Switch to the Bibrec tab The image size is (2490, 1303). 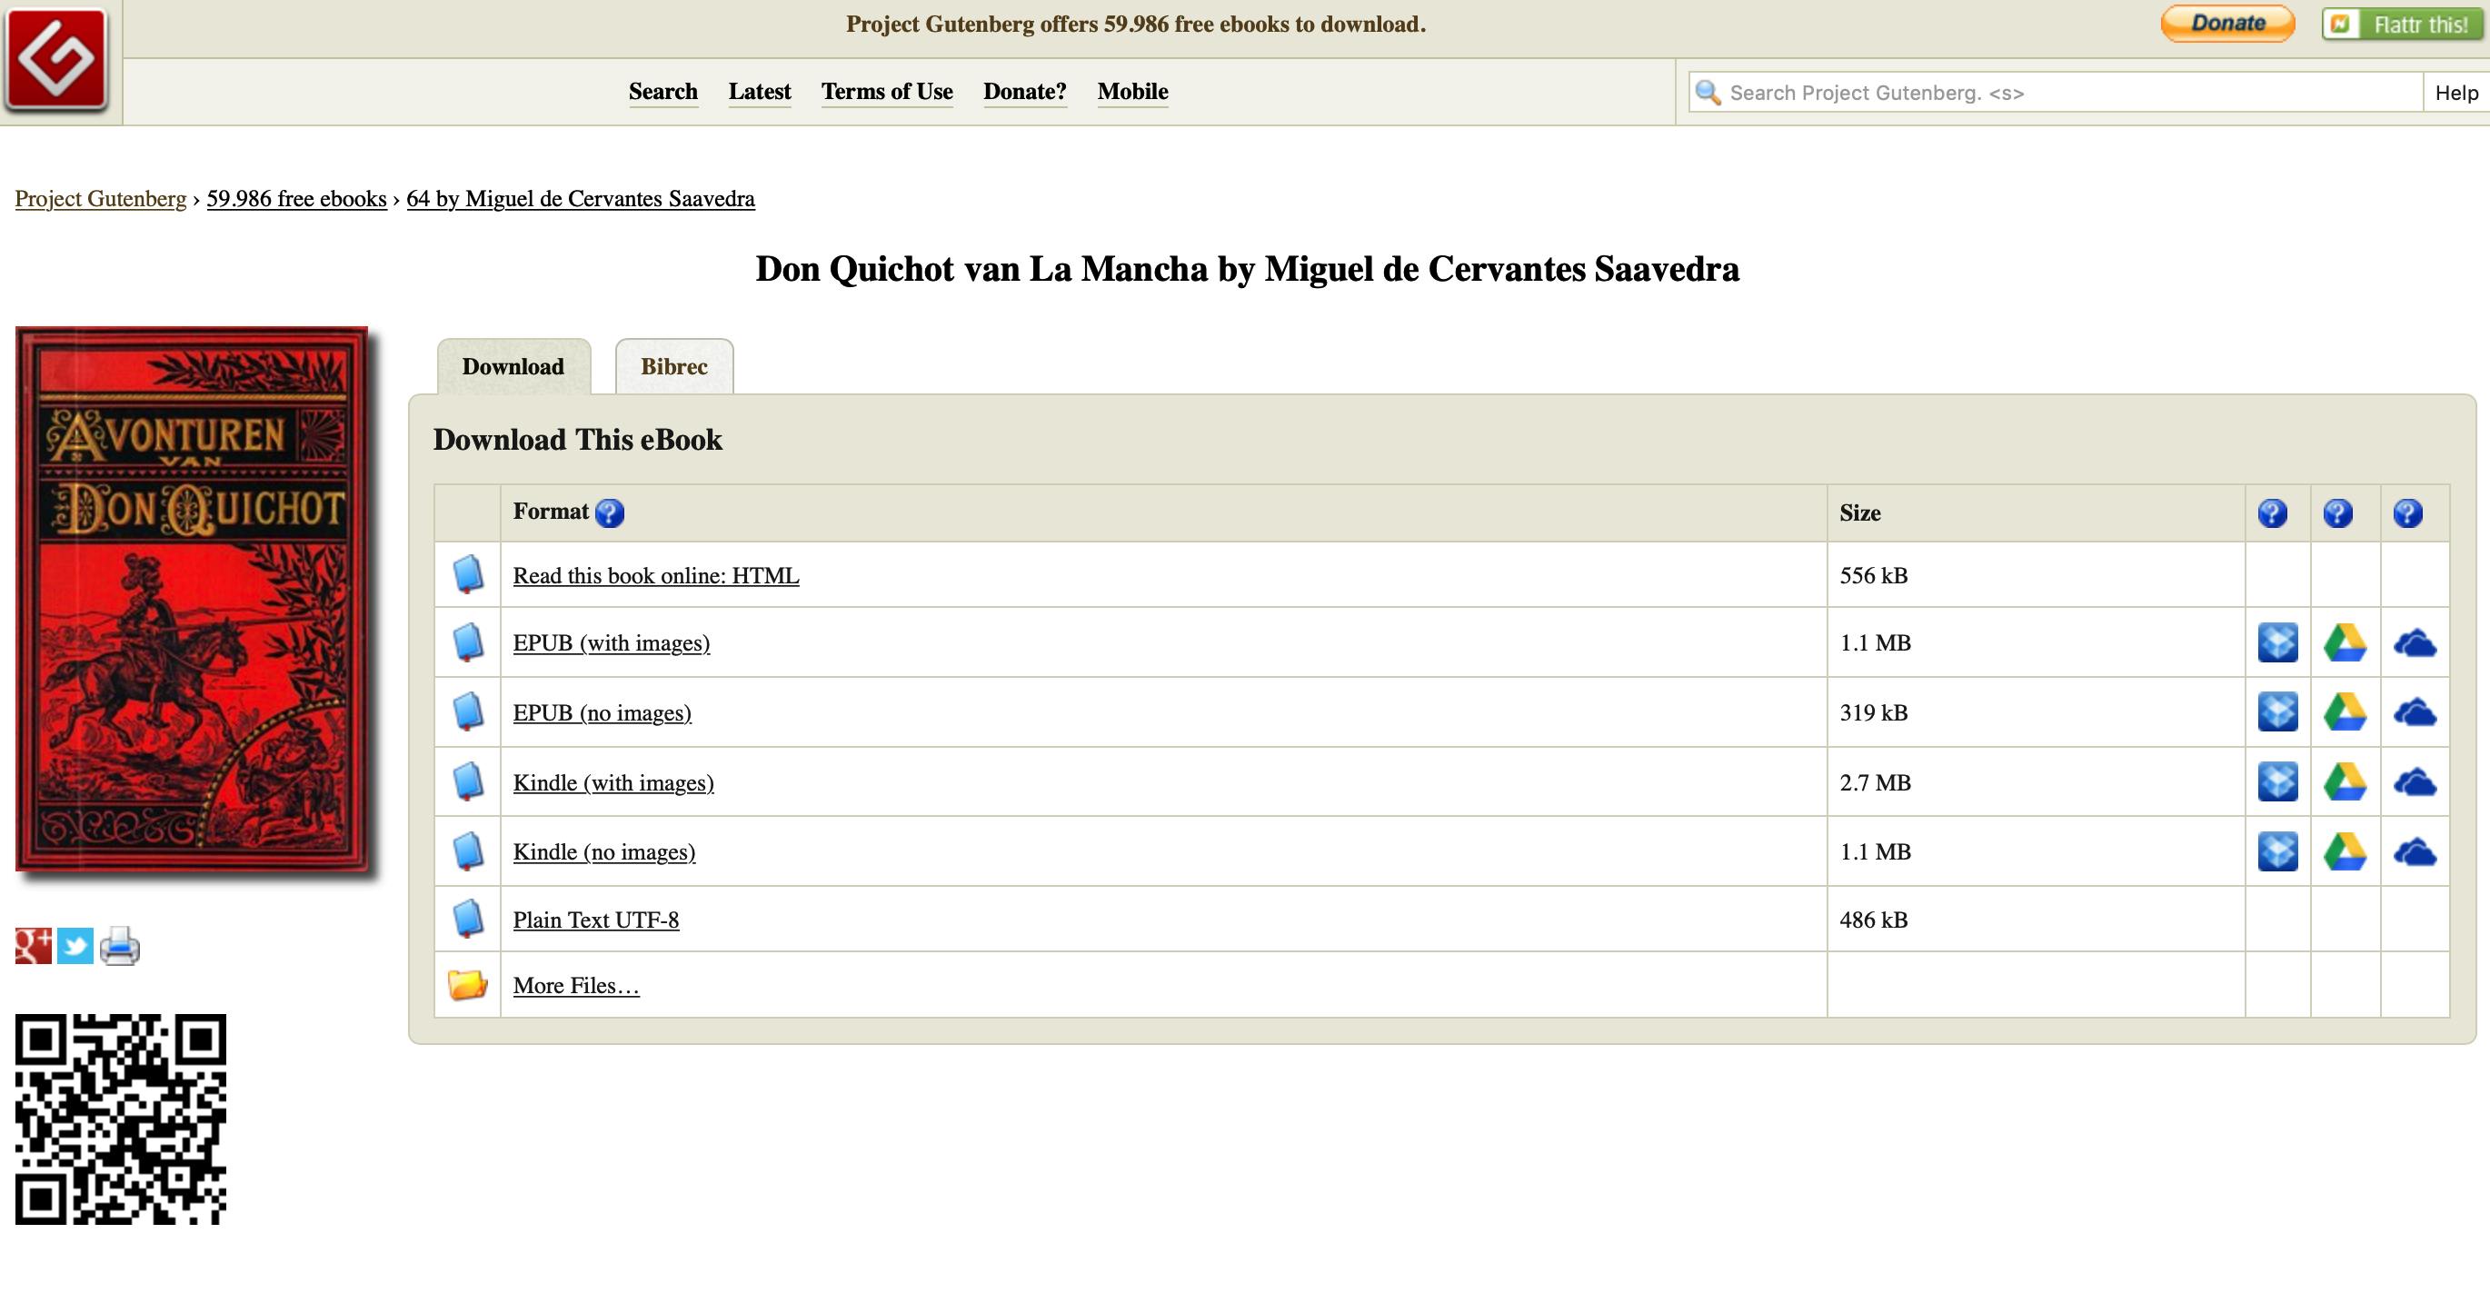pyautogui.click(x=673, y=366)
